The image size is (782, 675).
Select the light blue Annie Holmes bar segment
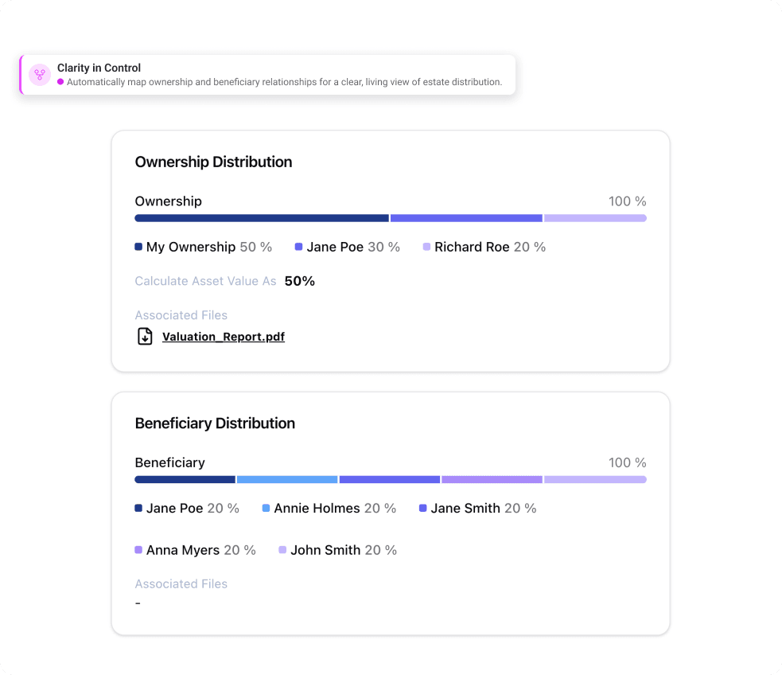point(287,480)
